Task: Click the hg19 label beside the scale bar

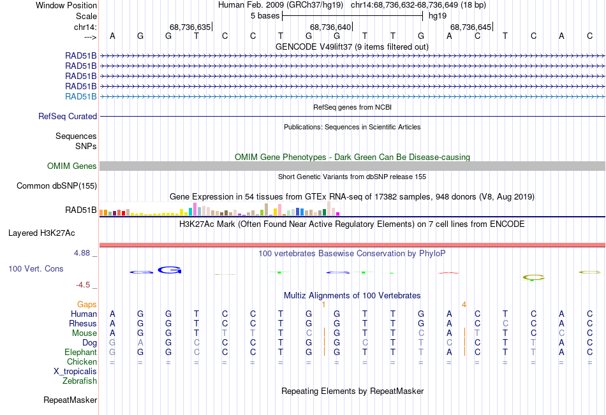Action: coord(438,16)
